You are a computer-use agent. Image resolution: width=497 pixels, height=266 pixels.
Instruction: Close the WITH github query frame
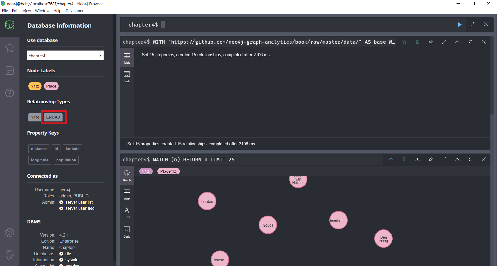[484, 42]
